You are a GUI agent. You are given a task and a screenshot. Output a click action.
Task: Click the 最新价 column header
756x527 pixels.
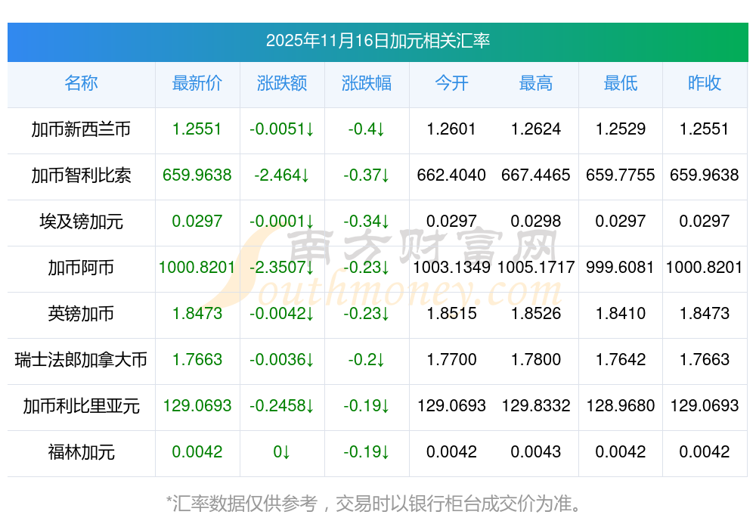197,83
